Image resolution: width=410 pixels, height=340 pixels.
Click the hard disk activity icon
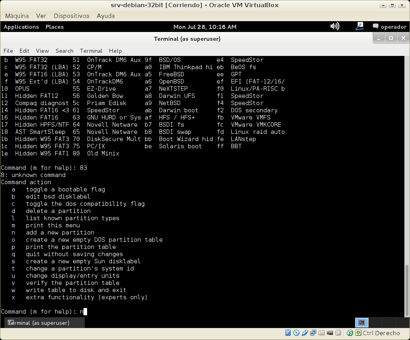coord(288,333)
